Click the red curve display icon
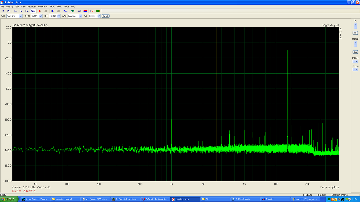Screen dimensions: 360x202 92,11
